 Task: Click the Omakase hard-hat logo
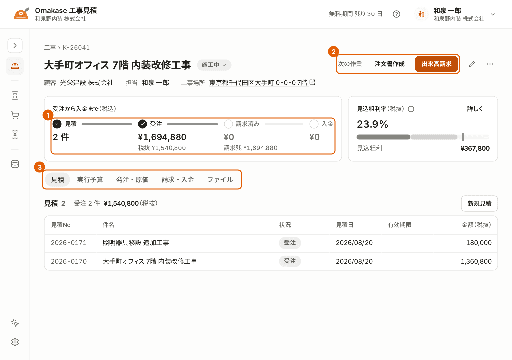pyautogui.click(x=21, y=14)
